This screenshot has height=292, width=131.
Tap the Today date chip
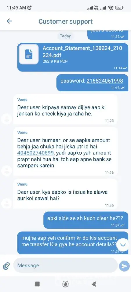coord(65,36)
